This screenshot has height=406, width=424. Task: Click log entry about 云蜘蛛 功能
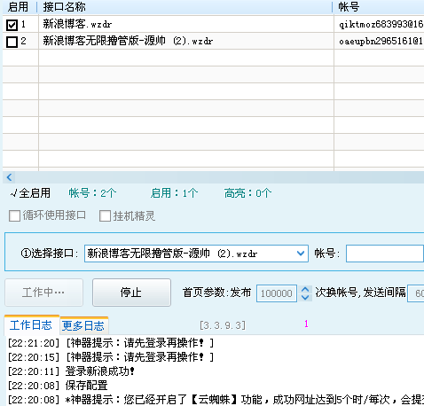pos(216,400)
